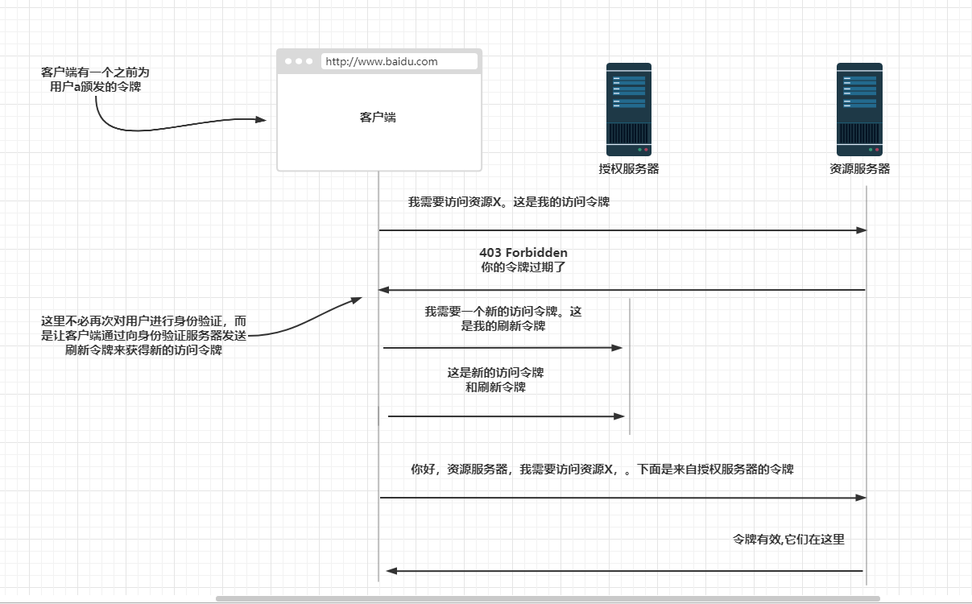Image resolution: width=972 pixels, height=604 pixels.
Task: Select the note 客户端有一个之前为用户a颁发的令牌
Action: click(95, 79)
